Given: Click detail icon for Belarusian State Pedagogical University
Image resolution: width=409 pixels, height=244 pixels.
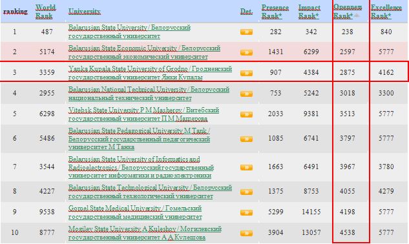Looking at the screenshot, I should 246,139.
